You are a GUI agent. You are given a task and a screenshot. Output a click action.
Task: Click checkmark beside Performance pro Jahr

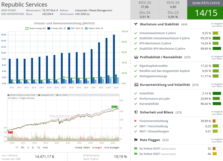point(136,99)
